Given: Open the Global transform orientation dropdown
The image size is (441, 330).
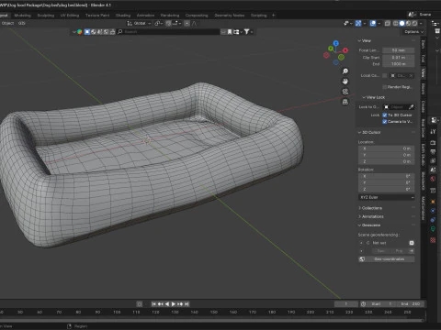Looking at the screenshot, I should point(139,23).
